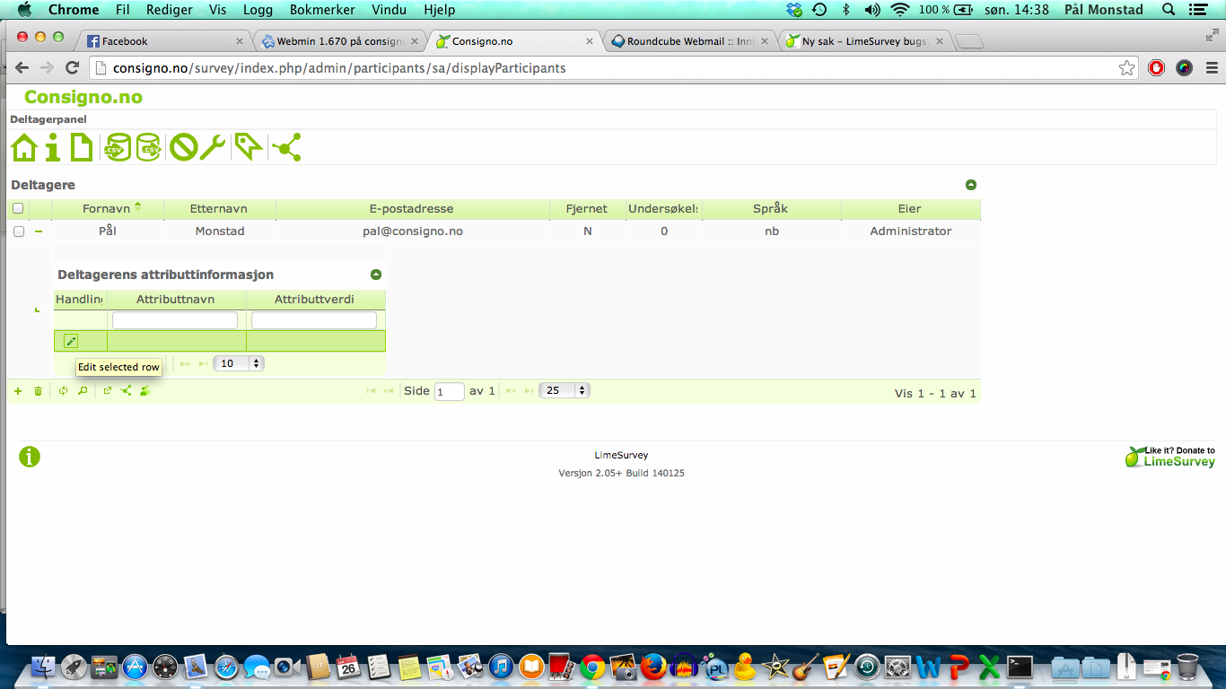Click the pencil edit icon in attribute row
Image resolution: width=1226 pixels, height=689 pixels.
coord(71,341)
